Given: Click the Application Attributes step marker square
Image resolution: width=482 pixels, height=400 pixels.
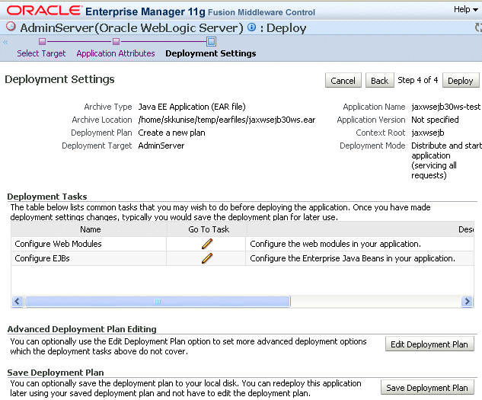Looking at the screenshot, I should click(116, 41).
